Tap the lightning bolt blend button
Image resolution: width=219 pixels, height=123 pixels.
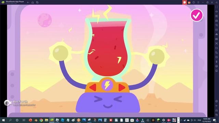point(107,85)
